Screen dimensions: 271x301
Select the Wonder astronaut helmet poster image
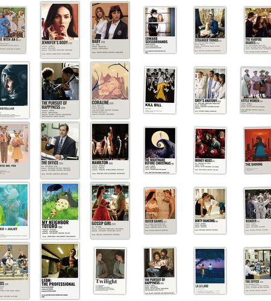pyautogui.click(x=258, y=204)
